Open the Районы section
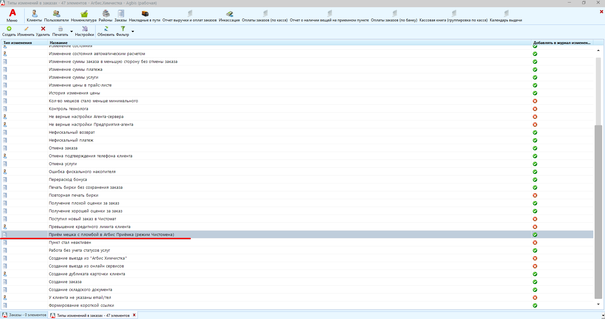Image resolution: width=605 pixels, height=319 pixels. pyautogui.click(x=105, y=16)
